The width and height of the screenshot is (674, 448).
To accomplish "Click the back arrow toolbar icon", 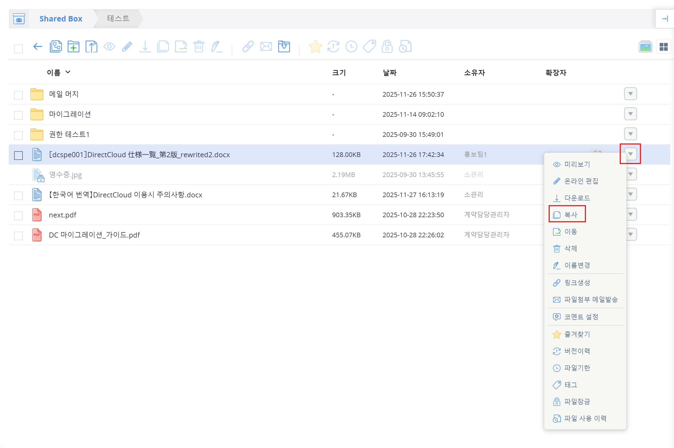I will tap(38, 46).
